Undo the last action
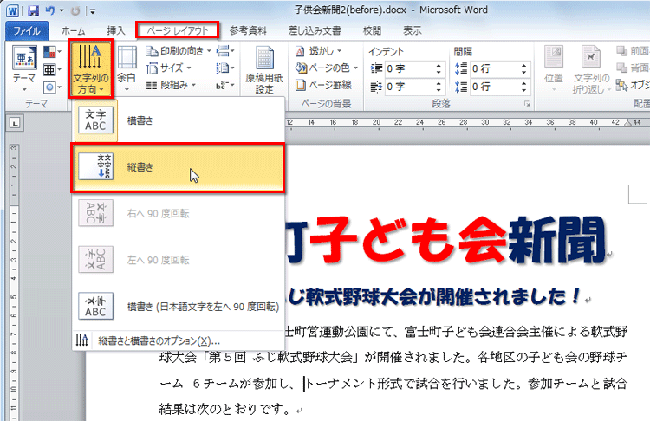This screenshot has width=650, height=421. click(x=49, y=10)
